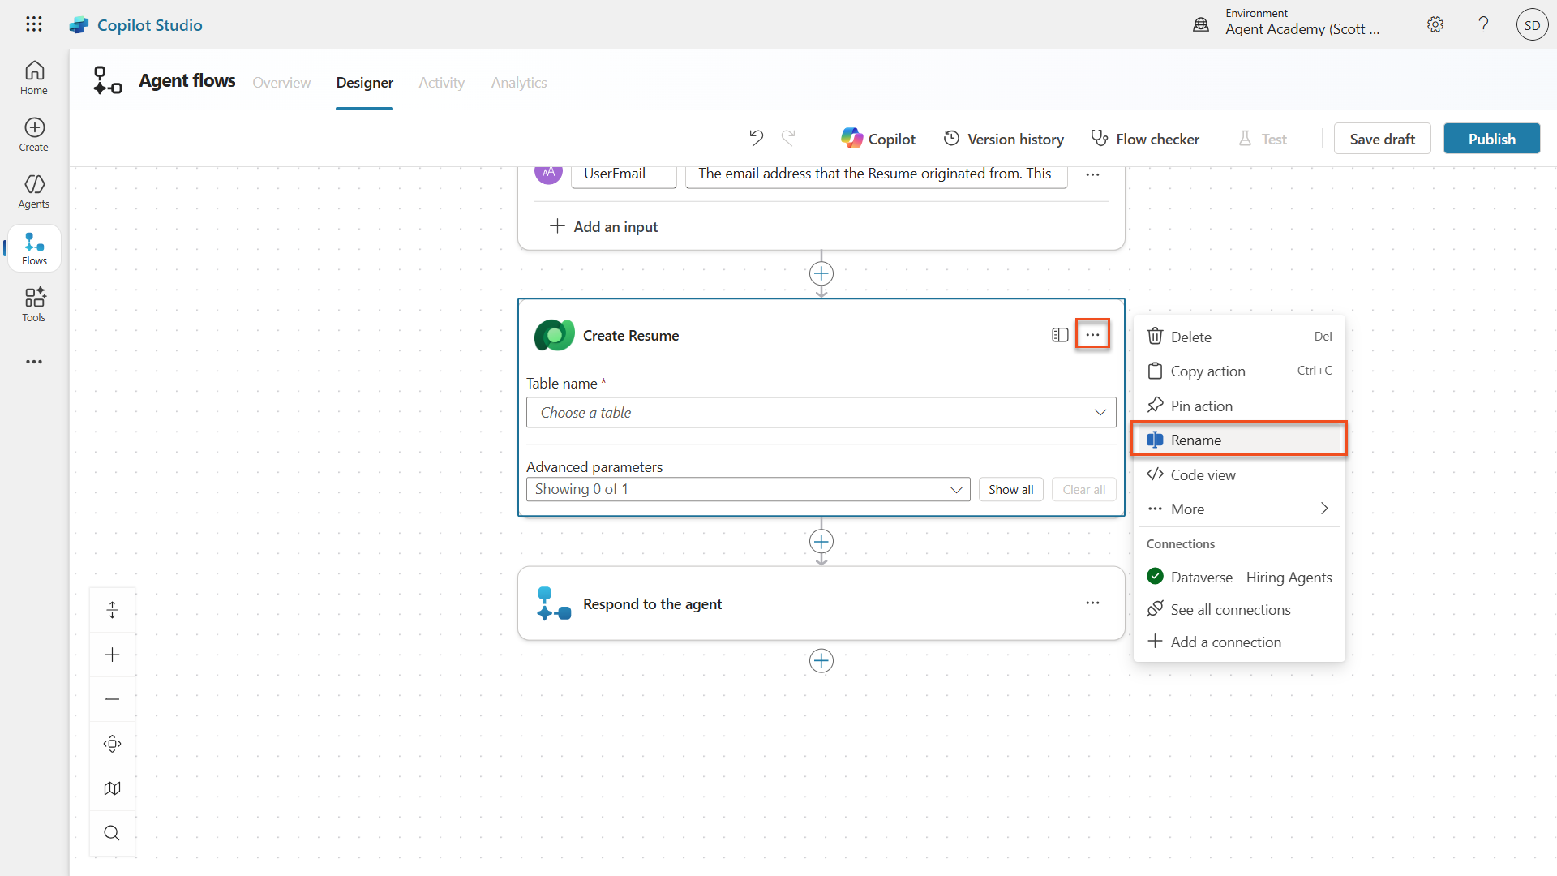Click Save draft button

pos(1381,139)
